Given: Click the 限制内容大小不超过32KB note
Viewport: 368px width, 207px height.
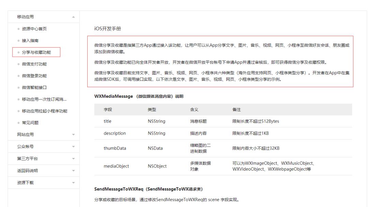Looking at the screenshot, I should click(256, 148).
